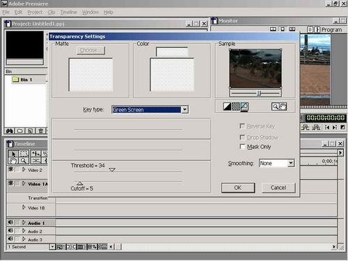Click the second icon after time unit dropdown

pos(71,246)
